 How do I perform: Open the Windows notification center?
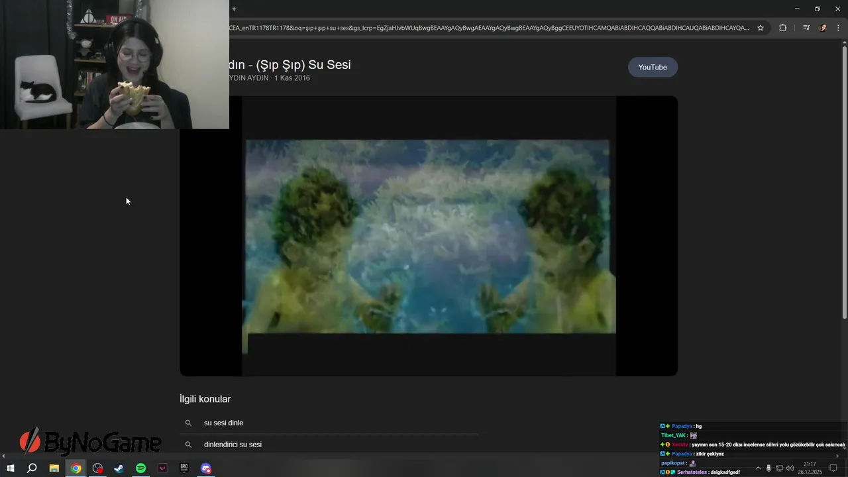tap(833, 468)
